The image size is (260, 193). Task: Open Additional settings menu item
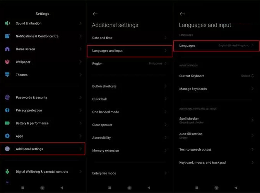coord(43,149)
